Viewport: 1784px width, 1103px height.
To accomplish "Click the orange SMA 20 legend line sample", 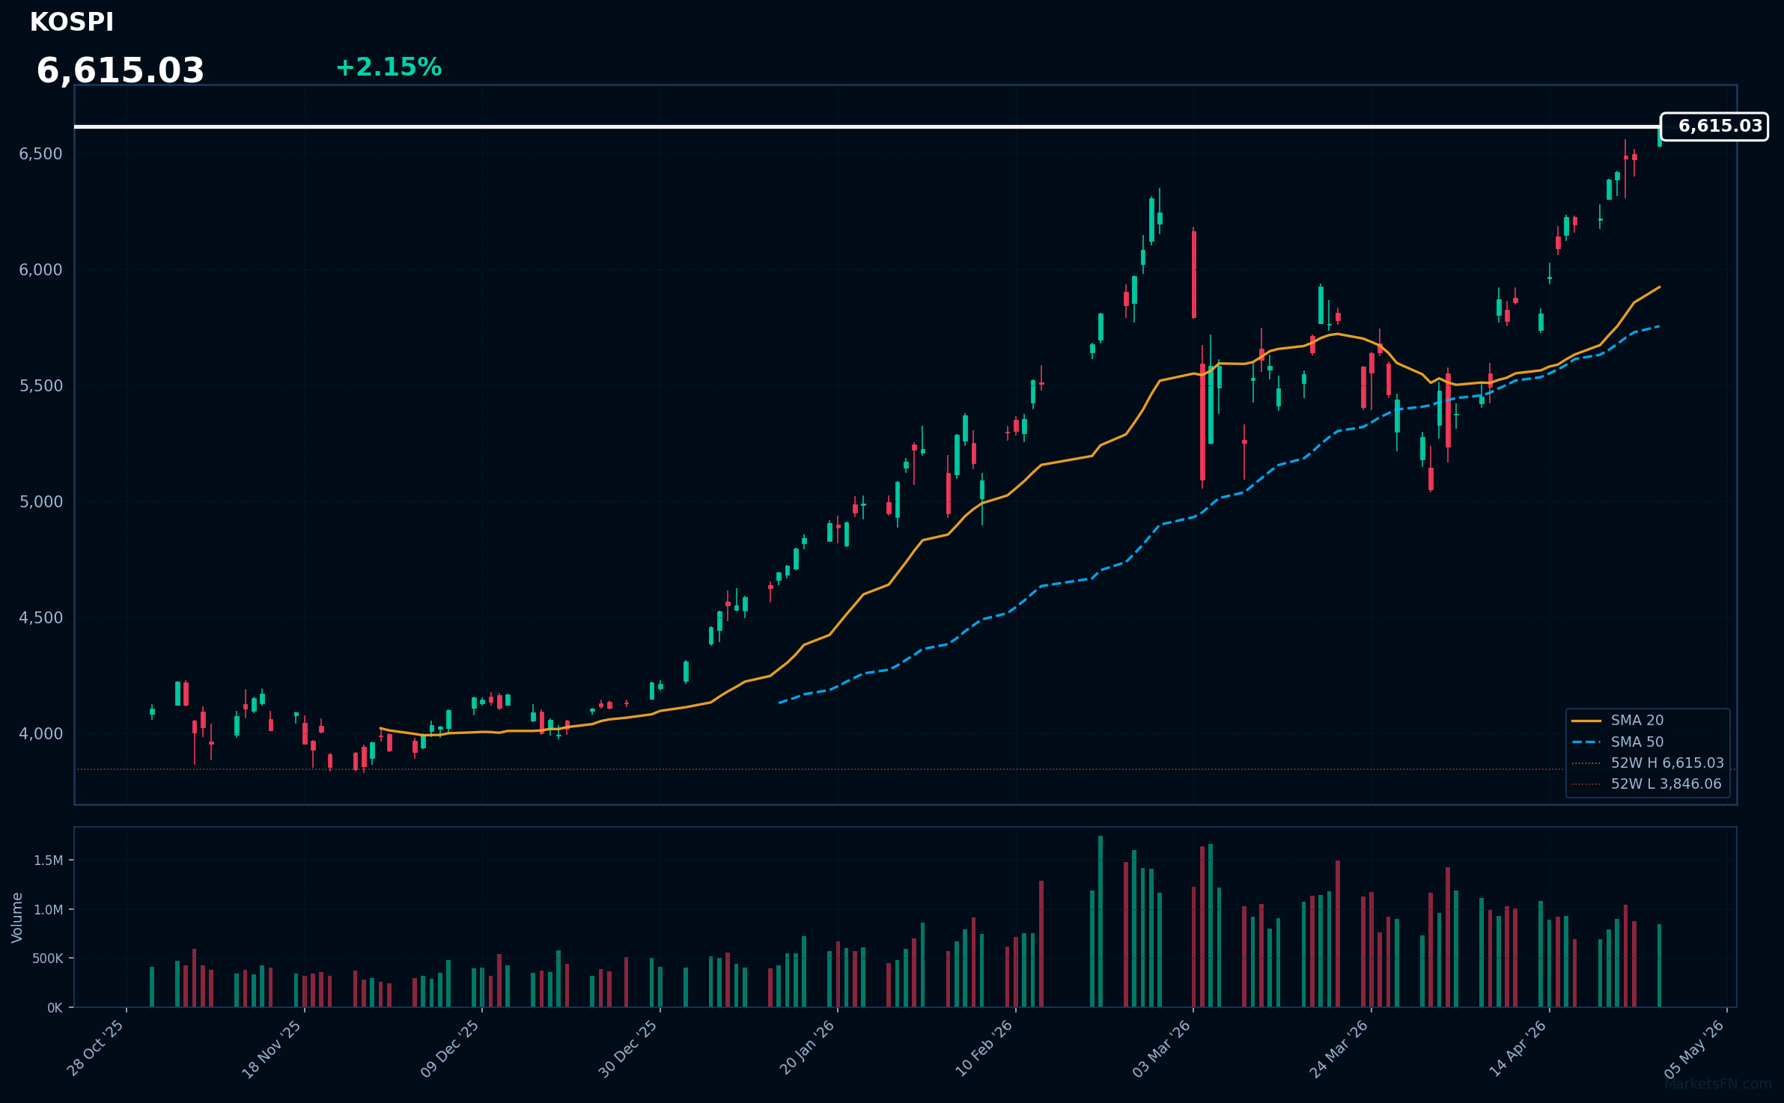I will (1586, 721).
